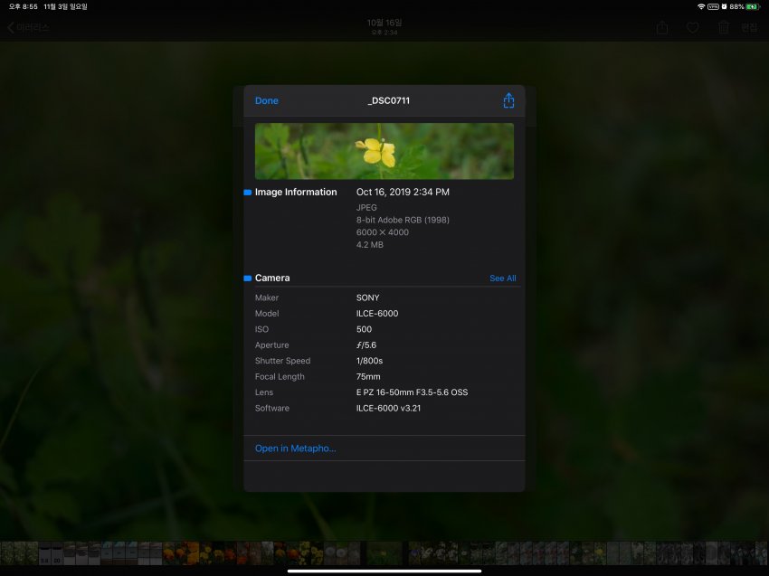Click the Aperture label
This screenshot has width=769, height=576.
pyautogui.click(x=271, y=345)
